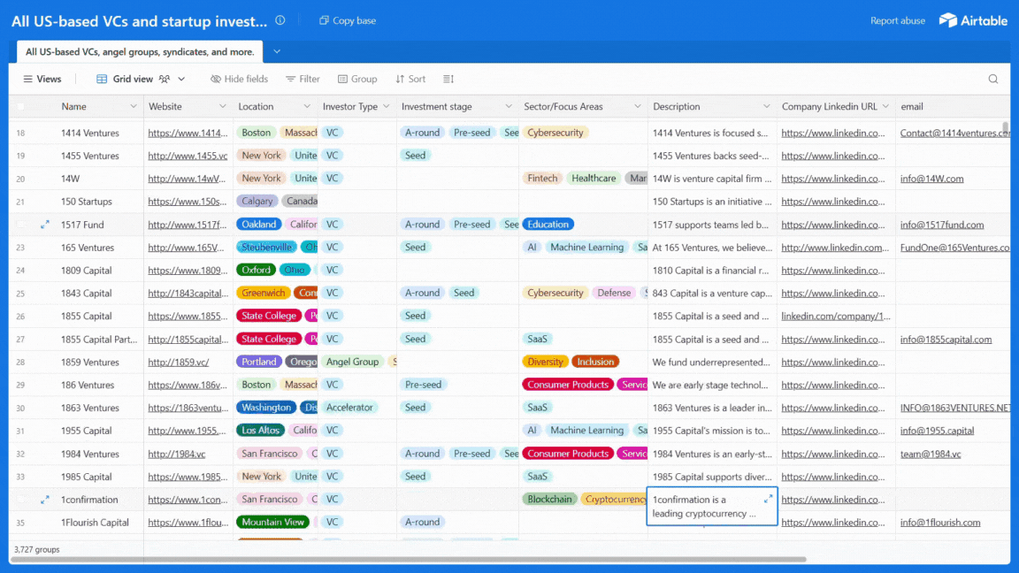Click the Education sector tag

[x=548, y=224]
